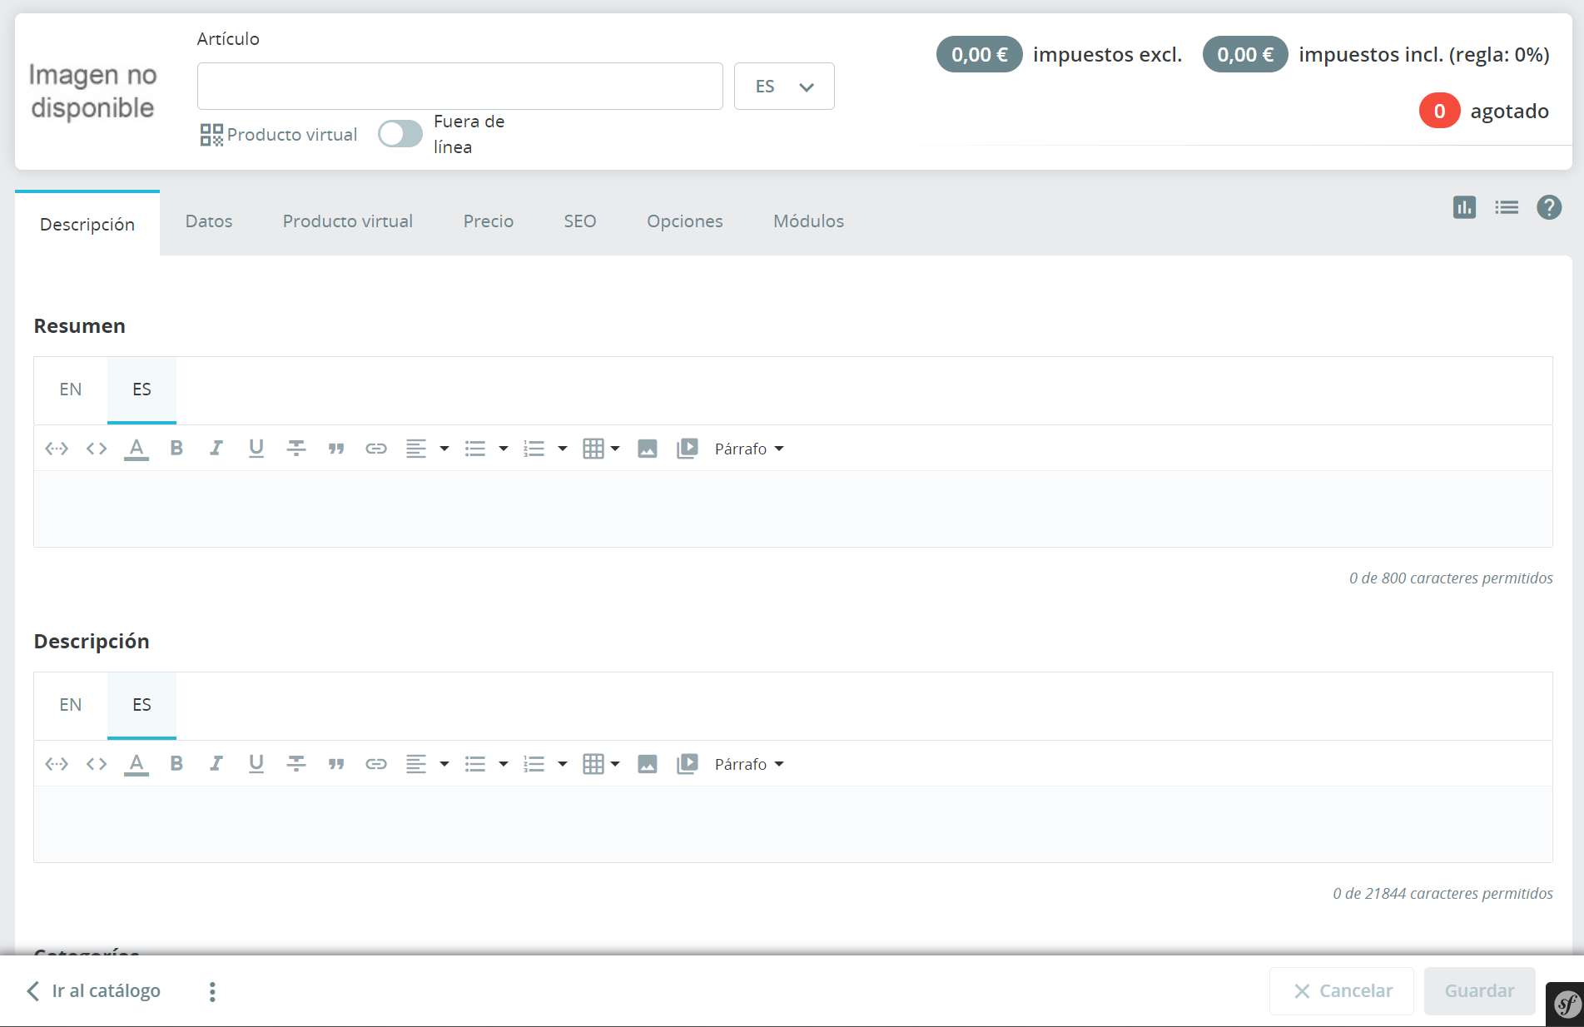Click the Cancelar button
Viewport: 1584px width, 1027px height.
coord(1342,991)
